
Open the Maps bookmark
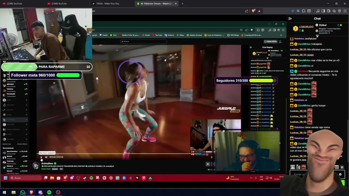[180, 35]
